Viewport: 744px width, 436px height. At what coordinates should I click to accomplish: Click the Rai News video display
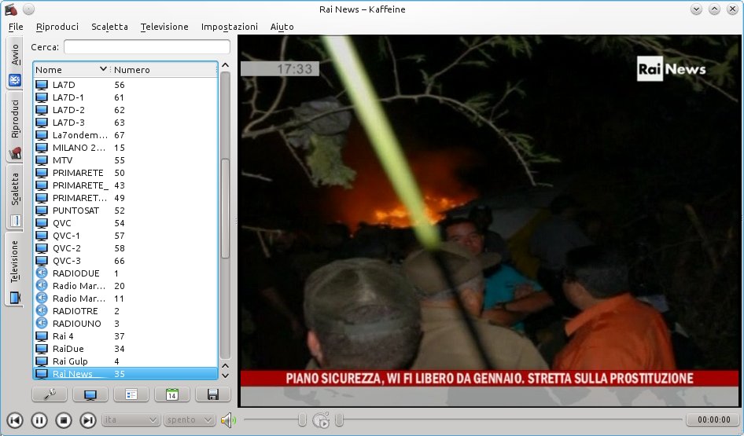point(489,221)
